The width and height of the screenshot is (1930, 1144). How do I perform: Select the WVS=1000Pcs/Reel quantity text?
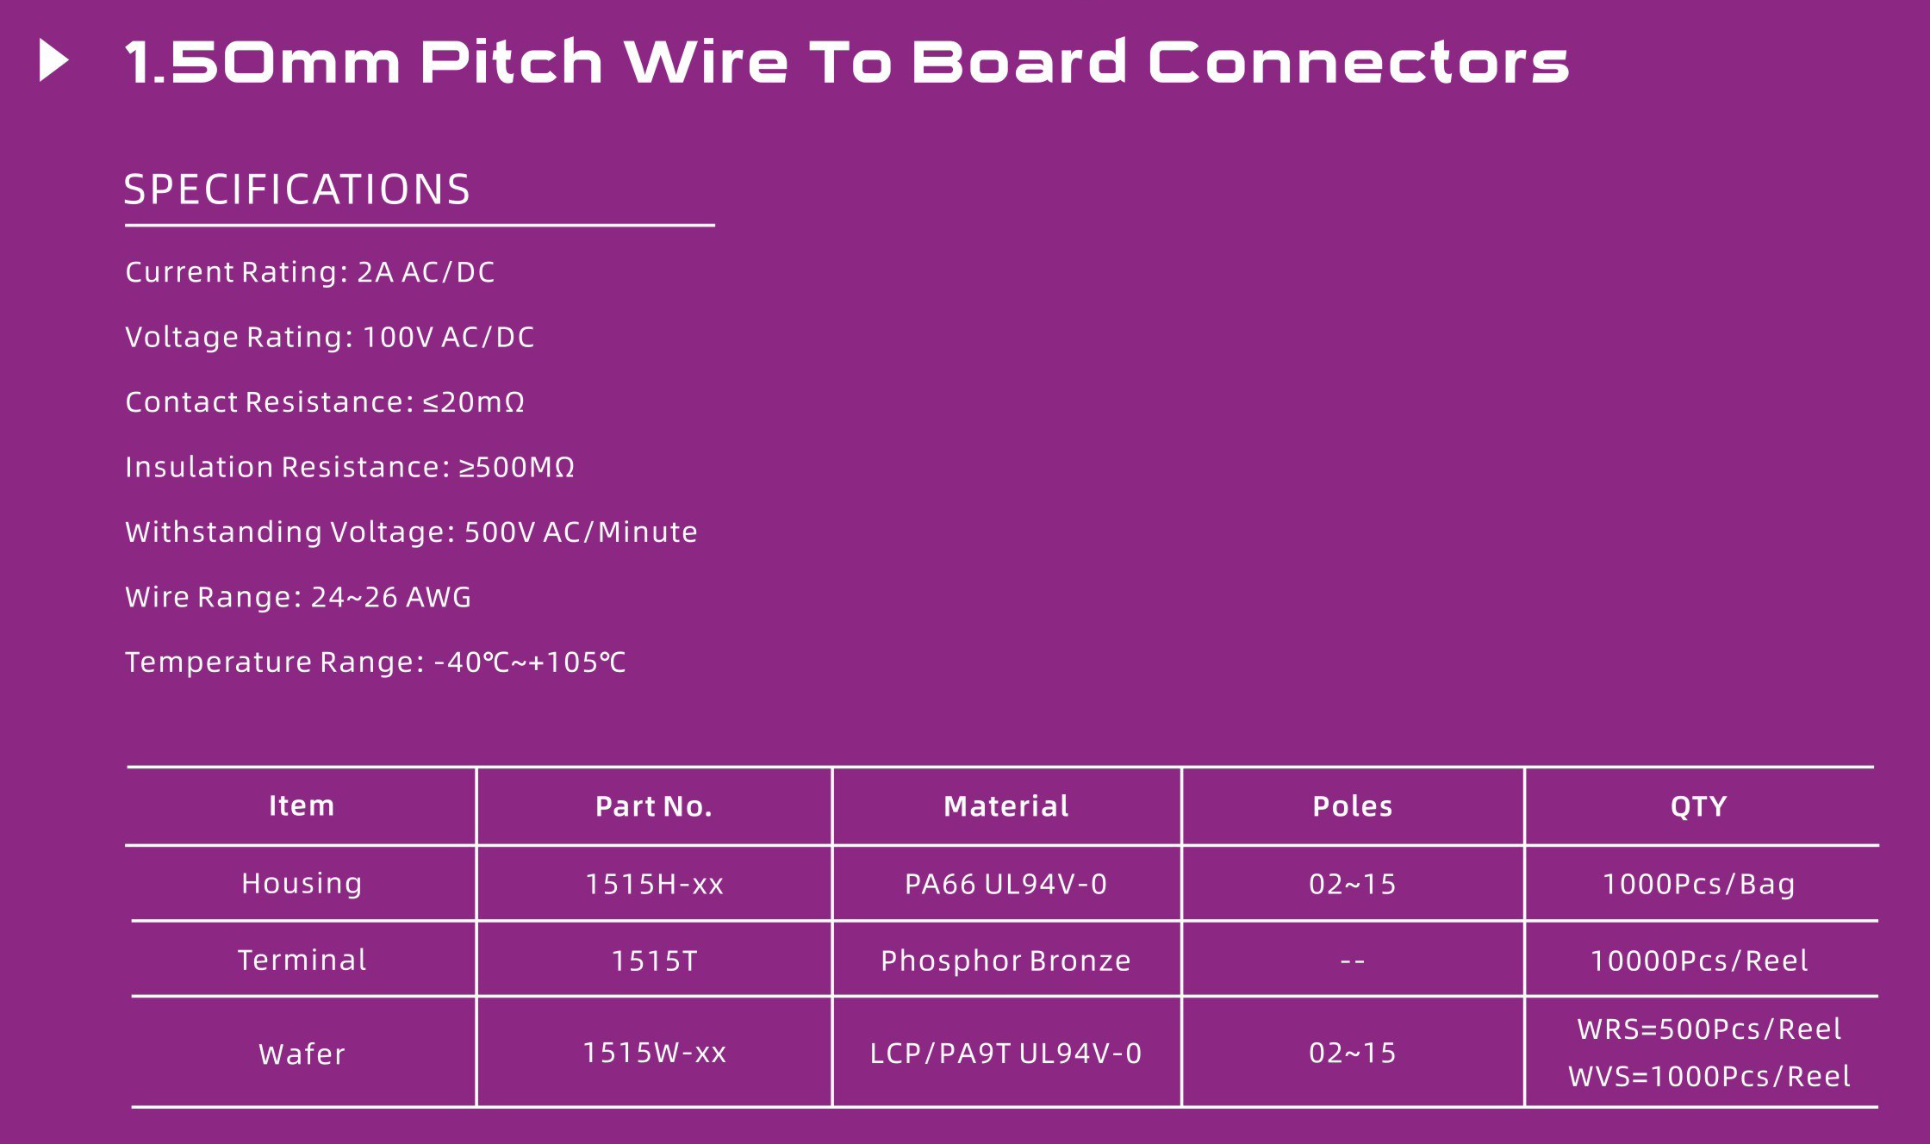(x=1709, y=1077)
